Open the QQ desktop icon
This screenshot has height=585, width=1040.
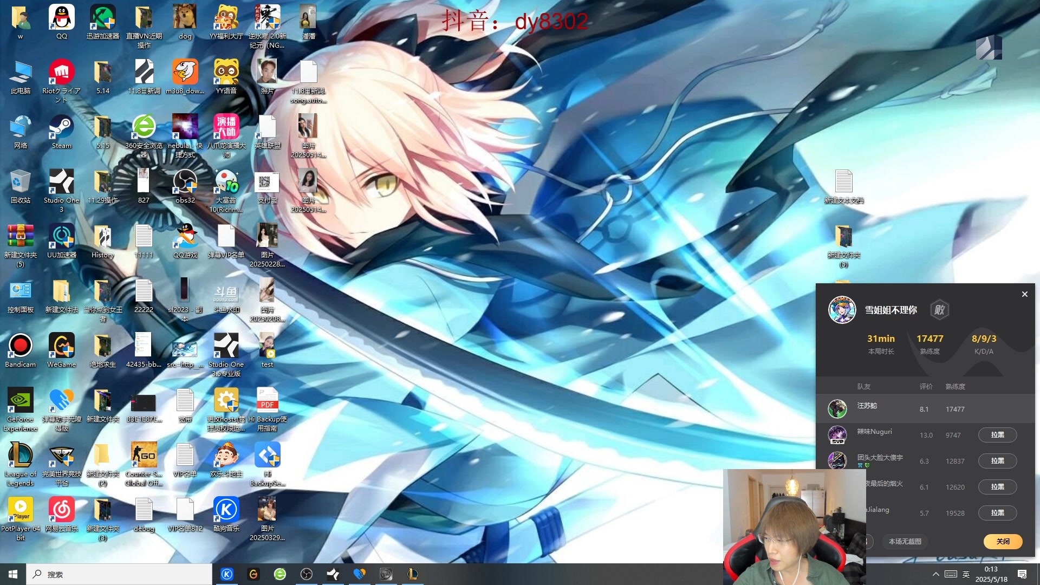[x=62, y=22]
